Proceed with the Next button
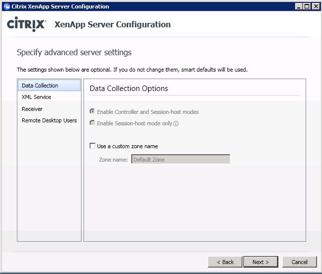The image size is (322, 274). pyautogui.click(x=260, y=262)
